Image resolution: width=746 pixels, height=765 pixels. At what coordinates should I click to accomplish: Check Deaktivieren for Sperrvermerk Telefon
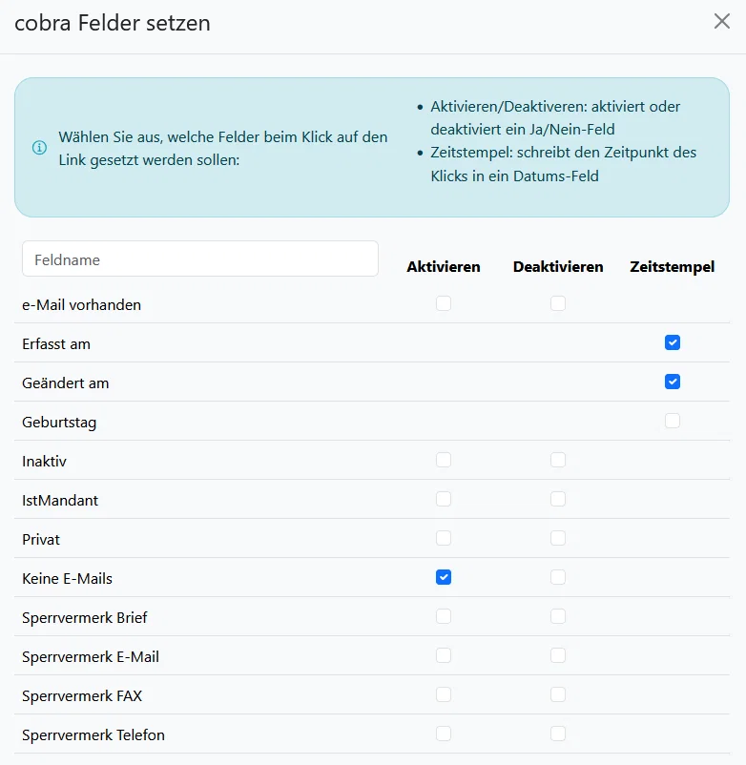coord(558,734)
